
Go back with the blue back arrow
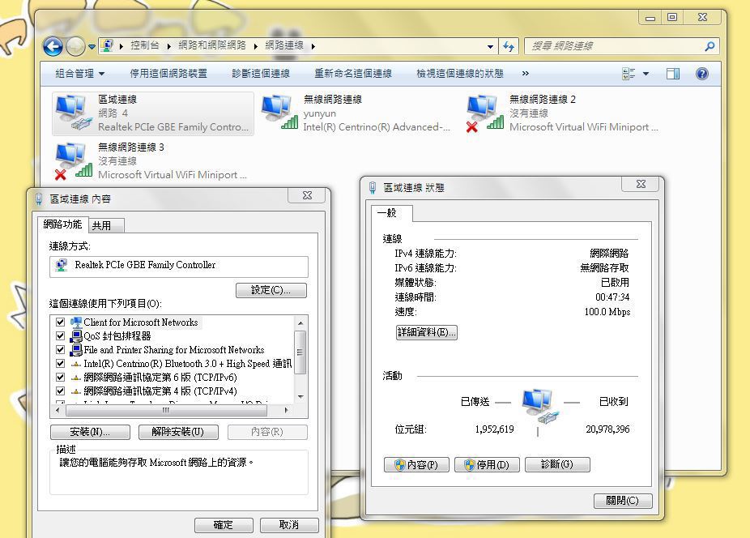(x=53, y=46)
